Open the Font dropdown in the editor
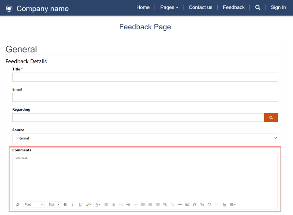Viewport: 293px width, 215px height. (x=33, y=205)
